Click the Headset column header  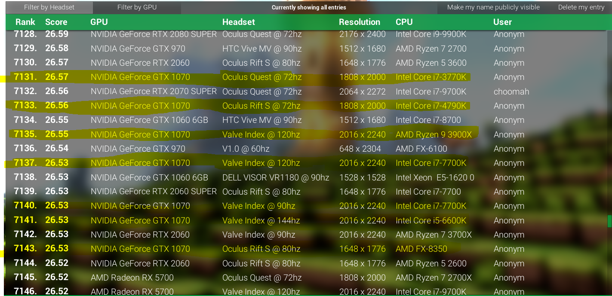(x=239, y=22)
